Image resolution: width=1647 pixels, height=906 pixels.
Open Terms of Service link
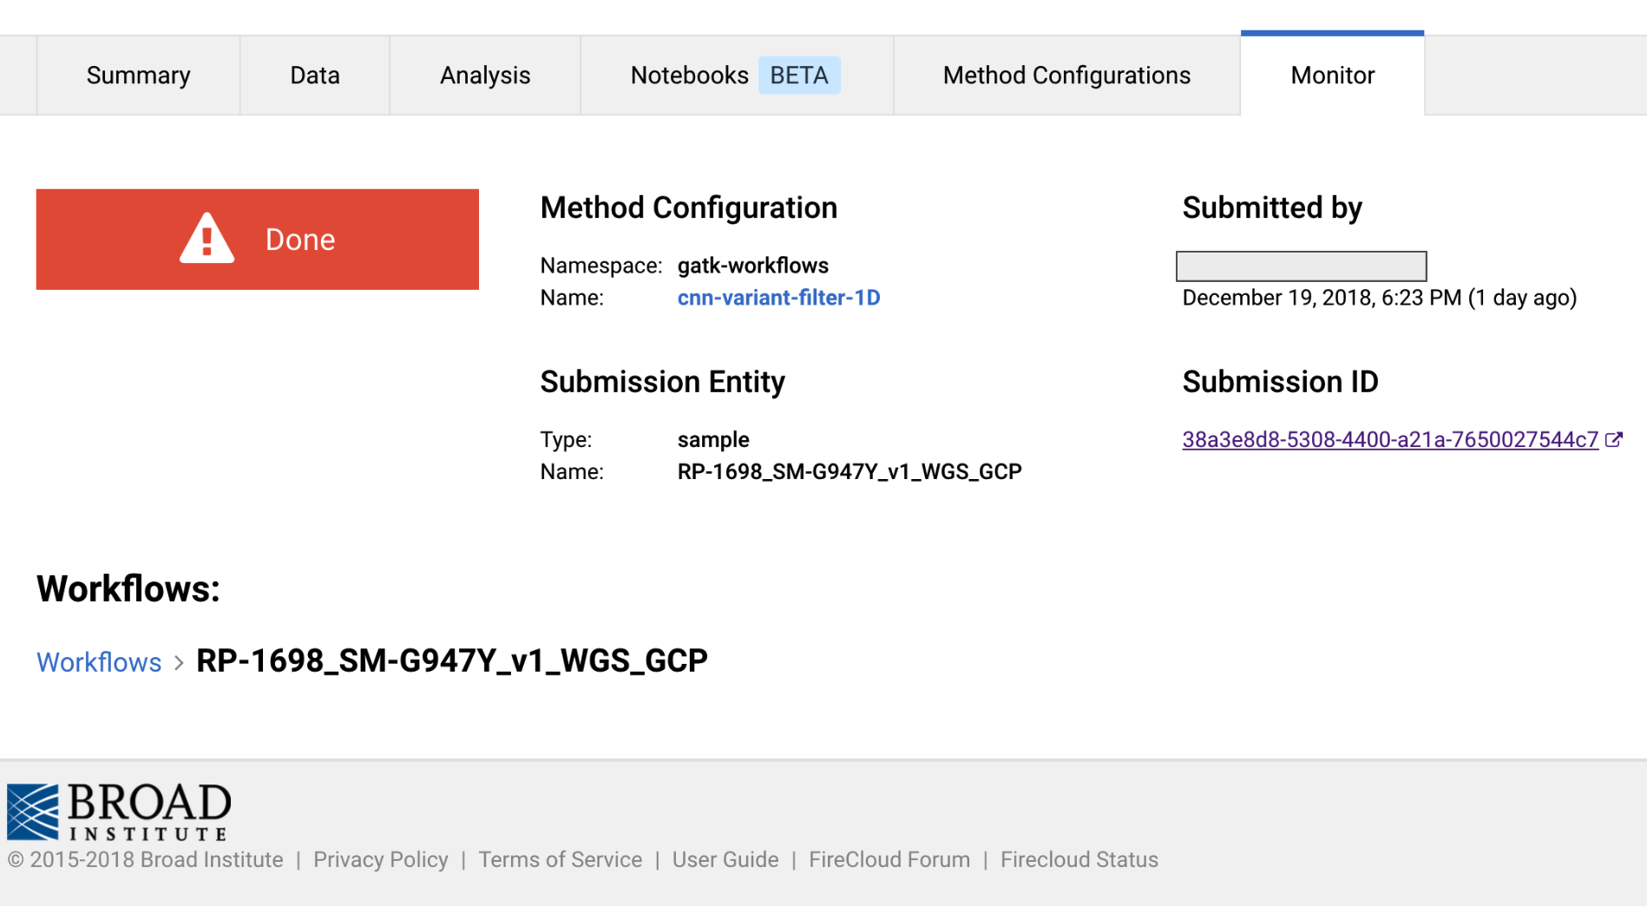[560, 859]
